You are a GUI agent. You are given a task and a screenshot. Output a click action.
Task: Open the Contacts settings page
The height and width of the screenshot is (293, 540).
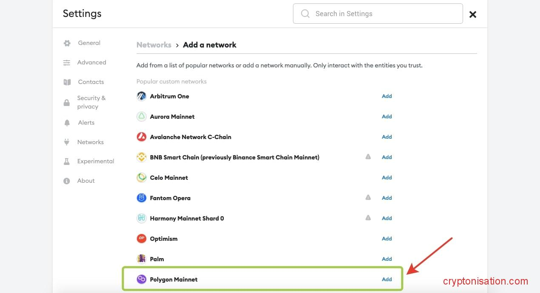pos(91,82)
